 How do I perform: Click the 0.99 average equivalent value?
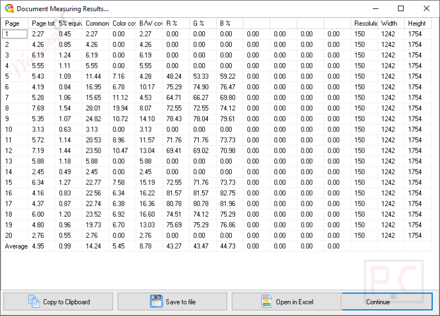coord(65,246)
